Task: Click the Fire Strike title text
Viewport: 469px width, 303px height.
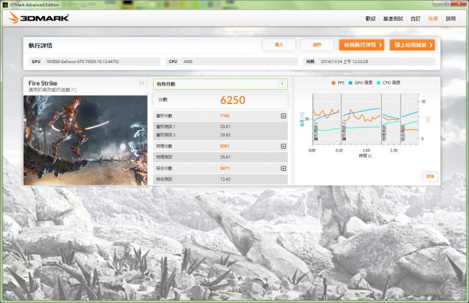Action: pyautogui.click(x=43, y=83)
